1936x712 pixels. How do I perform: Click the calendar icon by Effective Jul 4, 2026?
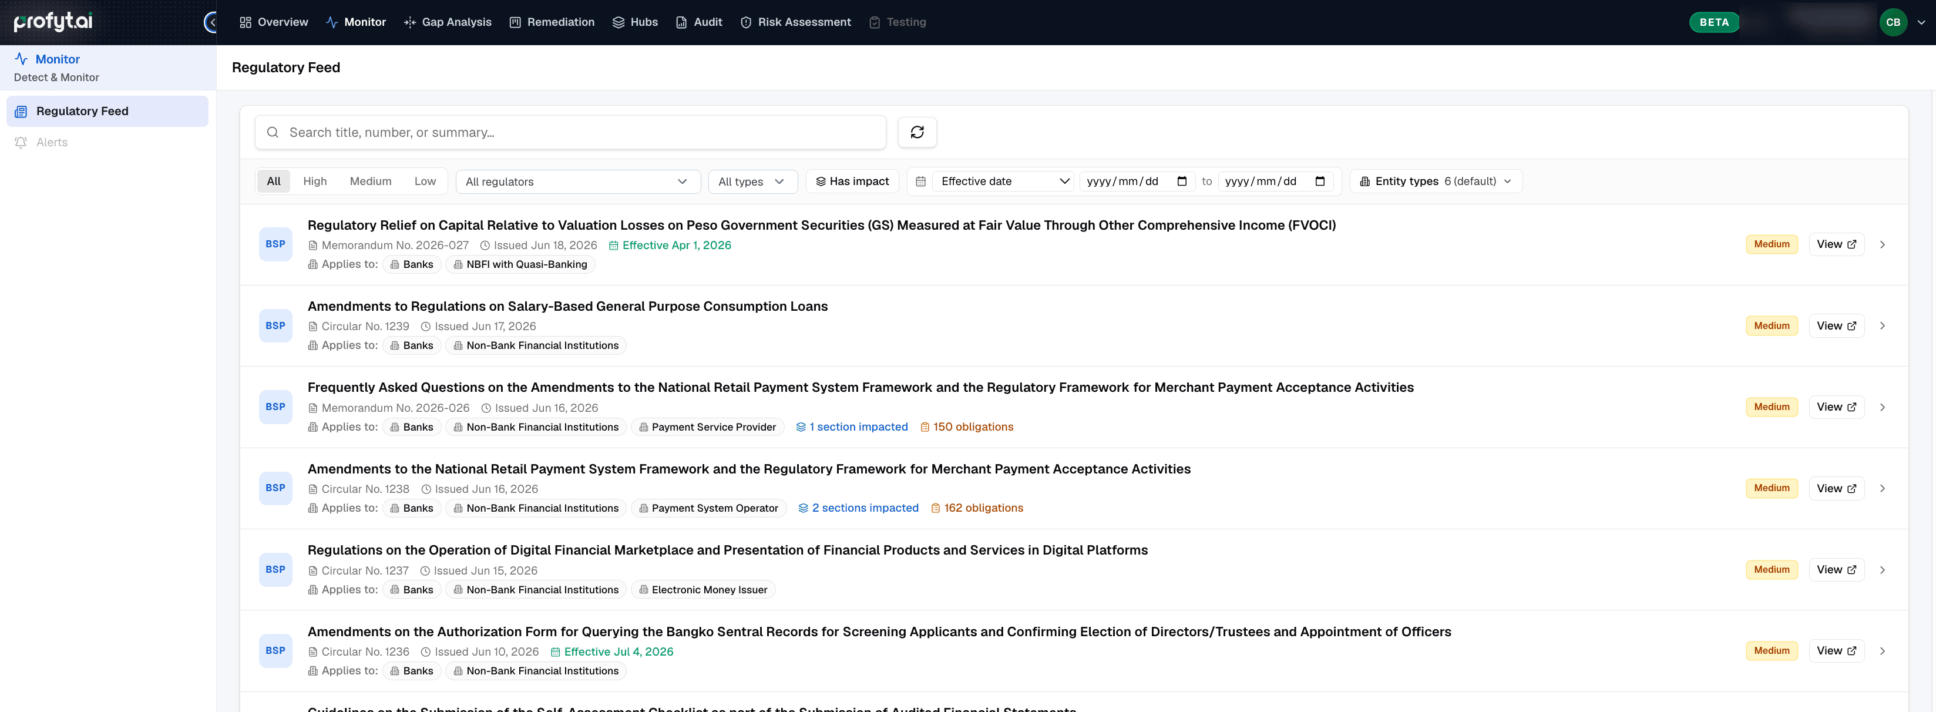[x=556, y=652]
